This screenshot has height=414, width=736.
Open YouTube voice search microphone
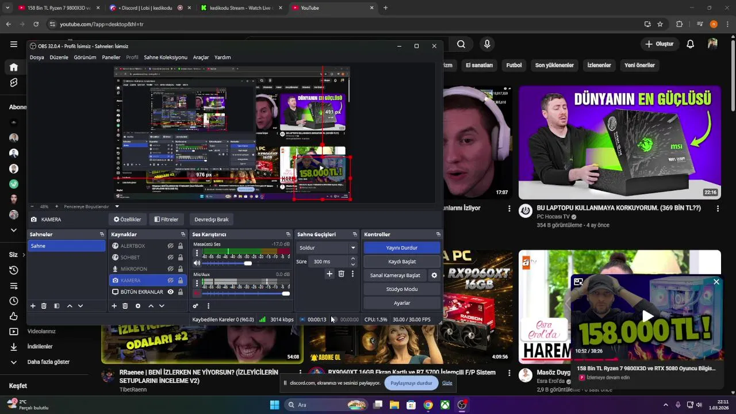click(487, 44)
